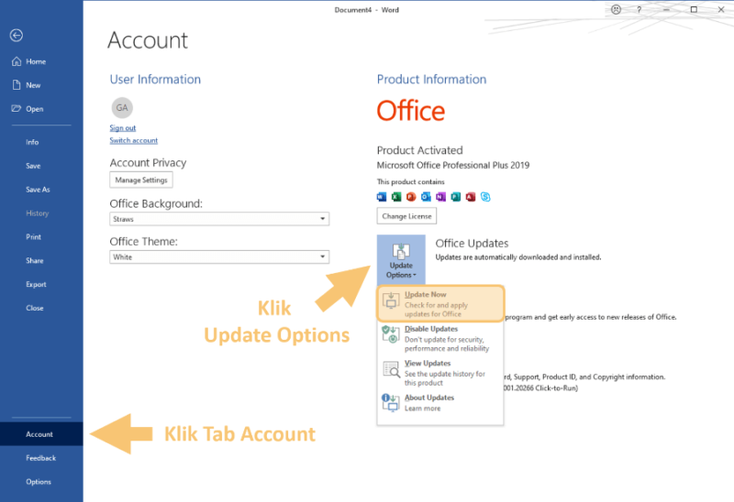Select History in the sidebar
Screen dimensions: 734x502
(38, 213)
